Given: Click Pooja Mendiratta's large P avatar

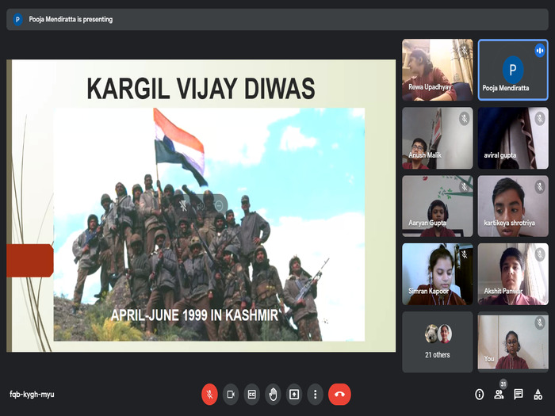Looking at the screenshot, I should (513, 70).
